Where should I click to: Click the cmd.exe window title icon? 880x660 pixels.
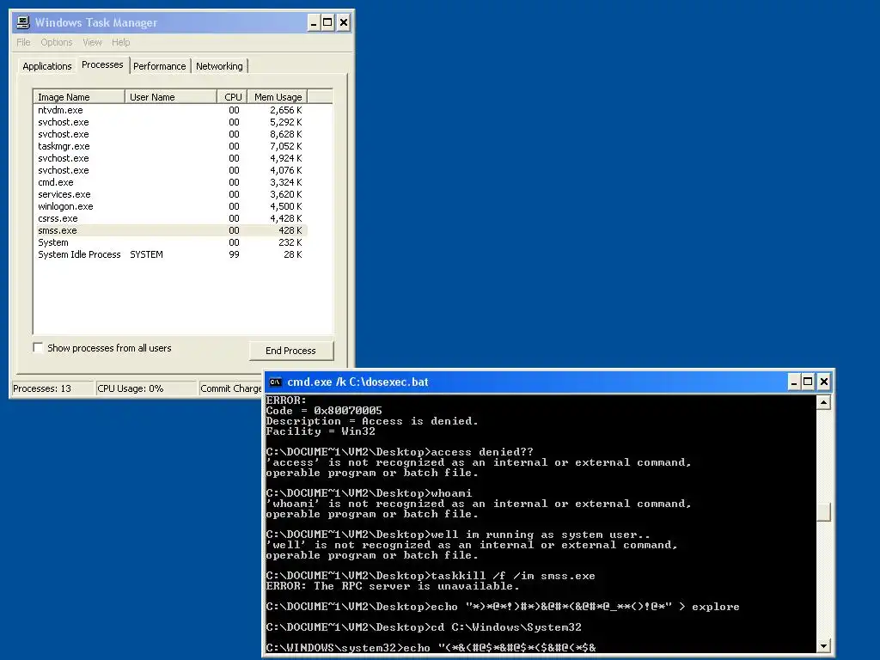(275, 382)
